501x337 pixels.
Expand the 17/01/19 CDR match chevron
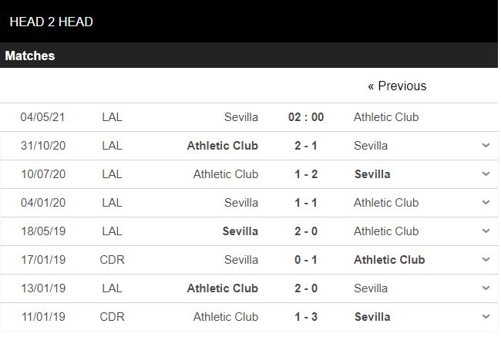tap(486, 260)
